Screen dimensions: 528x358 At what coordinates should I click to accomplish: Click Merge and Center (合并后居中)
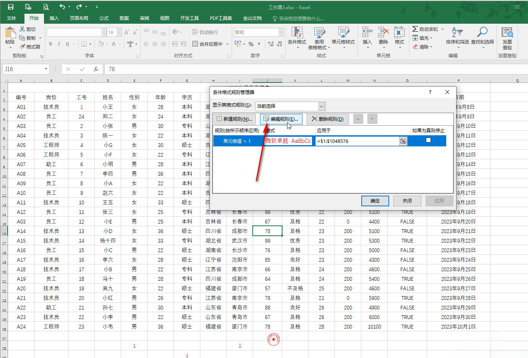pyautogui.click(x=208, y=44)
